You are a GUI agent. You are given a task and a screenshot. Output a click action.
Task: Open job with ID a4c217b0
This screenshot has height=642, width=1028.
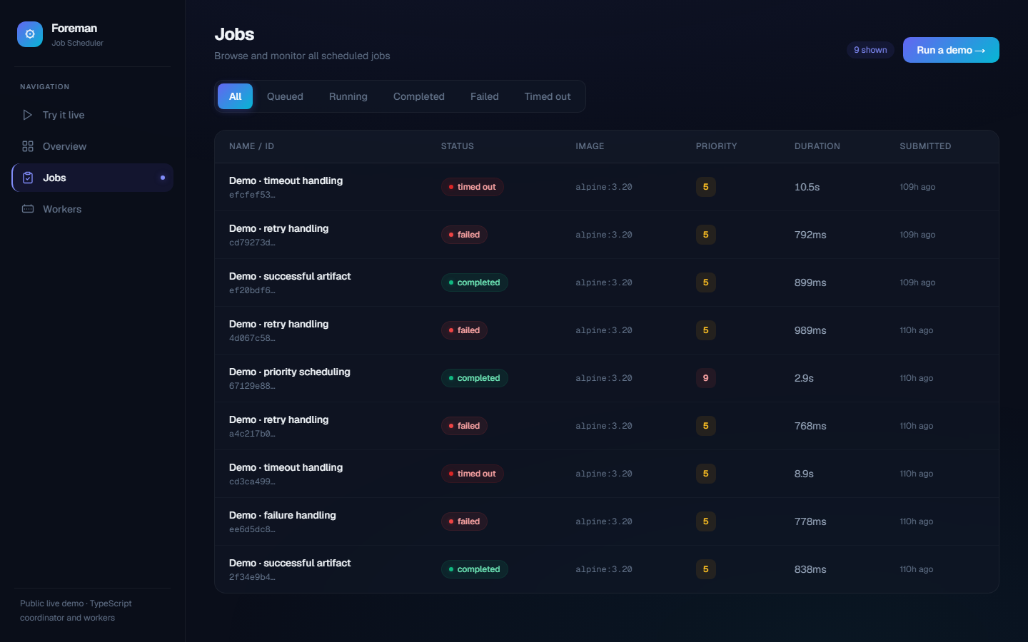(607, 426)
